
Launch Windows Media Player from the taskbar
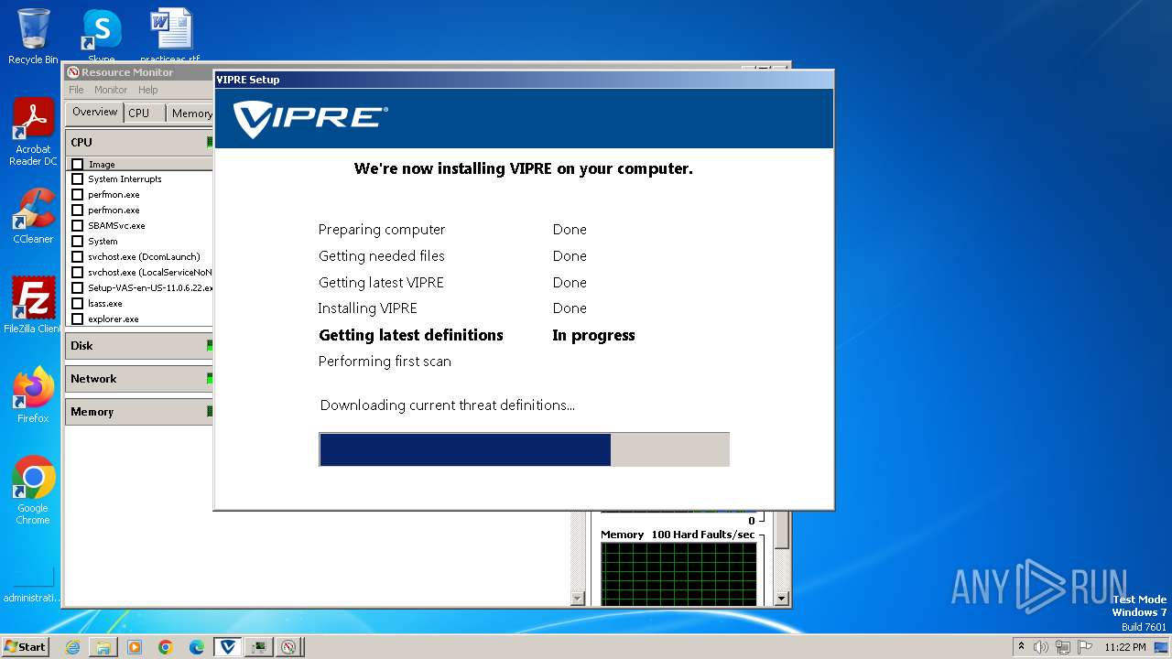pyautogui.click(x=135, y=647)
